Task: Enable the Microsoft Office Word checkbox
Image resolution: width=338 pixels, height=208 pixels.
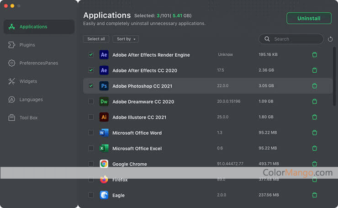Action: pyautogui.click(x=91, y=133)
